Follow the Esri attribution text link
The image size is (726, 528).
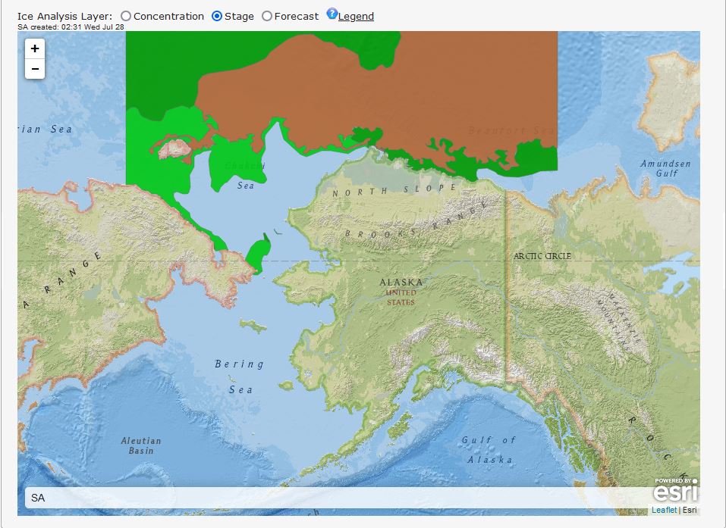(x=690, y=510)
